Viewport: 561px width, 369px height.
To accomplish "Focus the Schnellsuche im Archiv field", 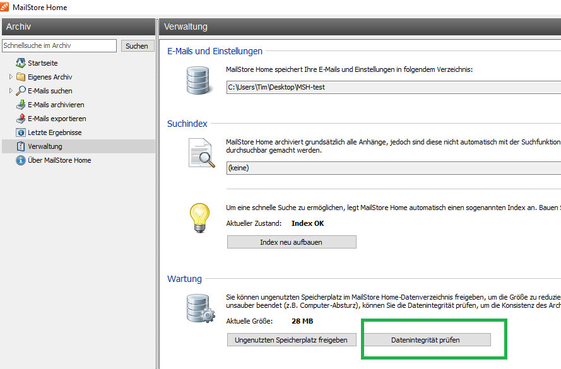I will pyautogui.click(x=59, y=45).
